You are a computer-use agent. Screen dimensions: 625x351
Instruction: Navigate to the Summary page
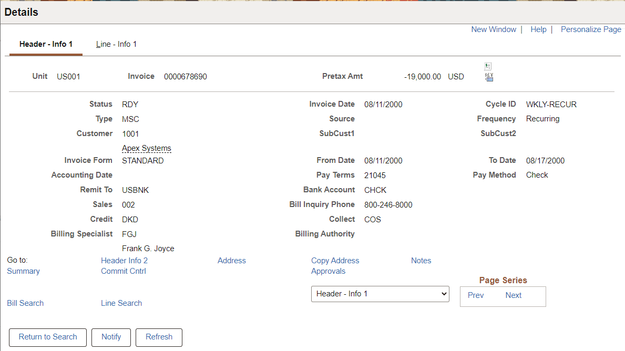coord(23,271)
